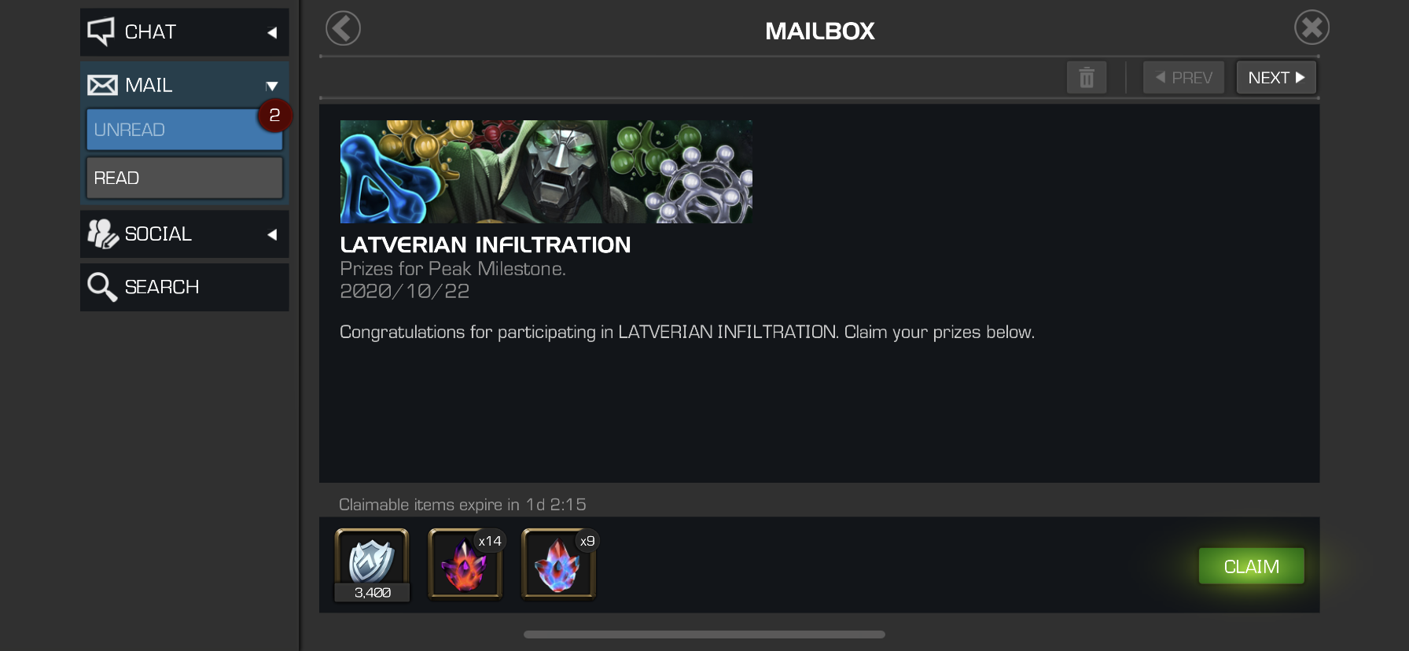Close the mailbox with the X button
This screenshot has width=1409, height=651.
pyautogui.click(x=1312, y=28)
